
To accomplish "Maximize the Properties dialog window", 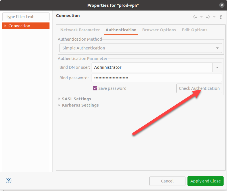I will point(212,5).
